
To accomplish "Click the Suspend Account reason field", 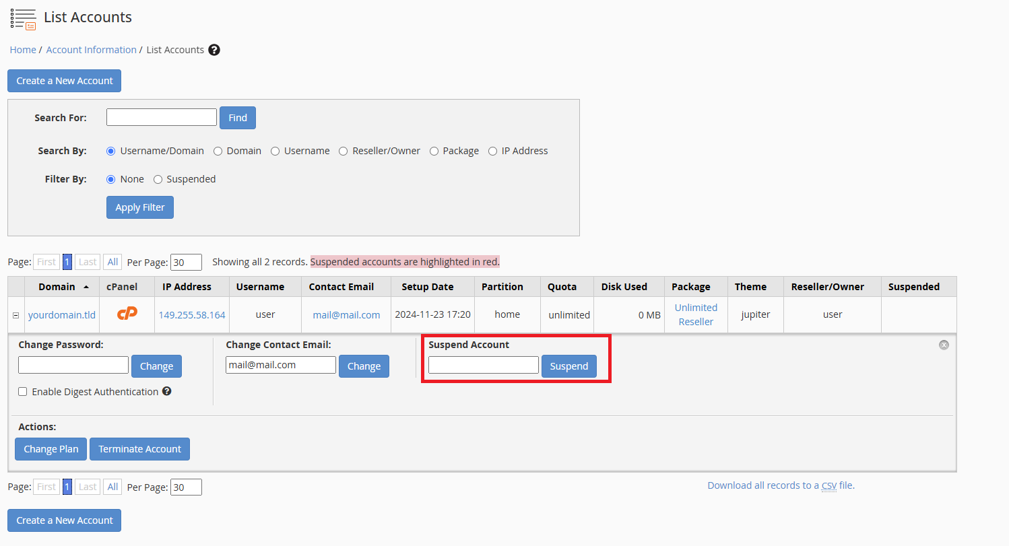I will (484, 365).
